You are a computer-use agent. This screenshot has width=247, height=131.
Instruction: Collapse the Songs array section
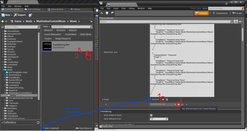103,100
